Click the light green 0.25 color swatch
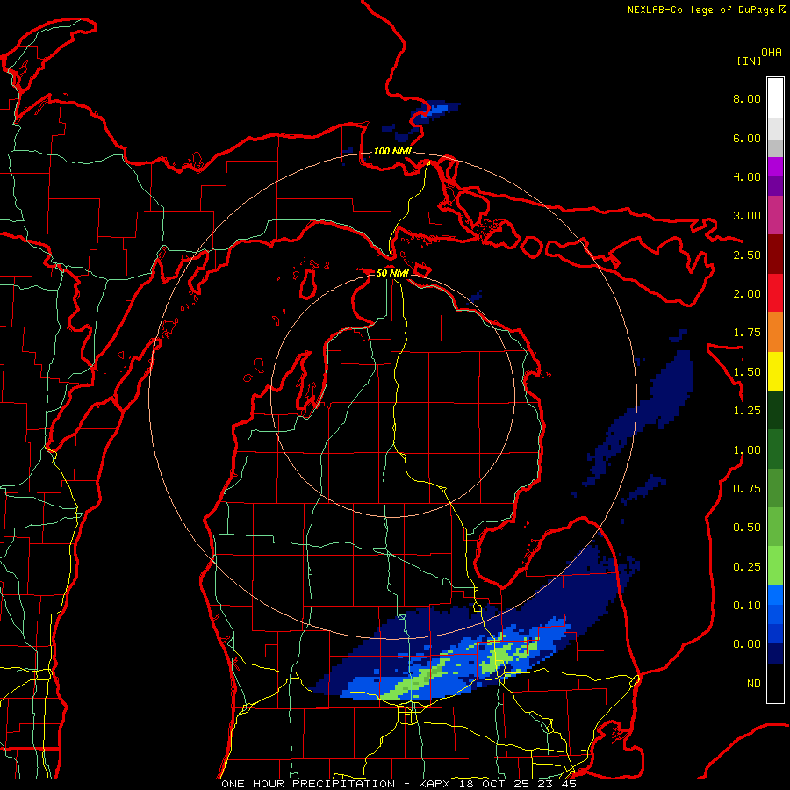The image size is (790, 790). pyautogui.click(x=775, y=566)
